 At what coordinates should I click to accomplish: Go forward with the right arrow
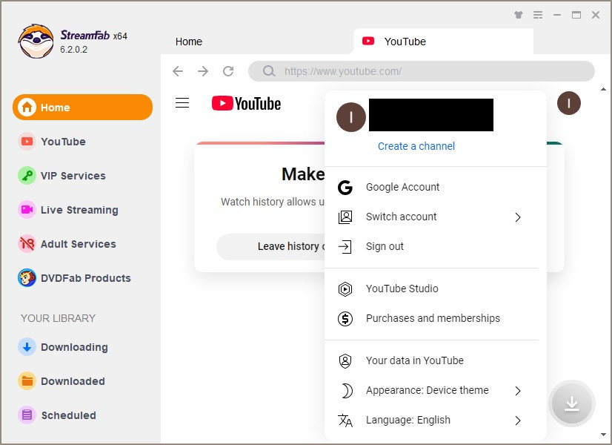point(203,71)
